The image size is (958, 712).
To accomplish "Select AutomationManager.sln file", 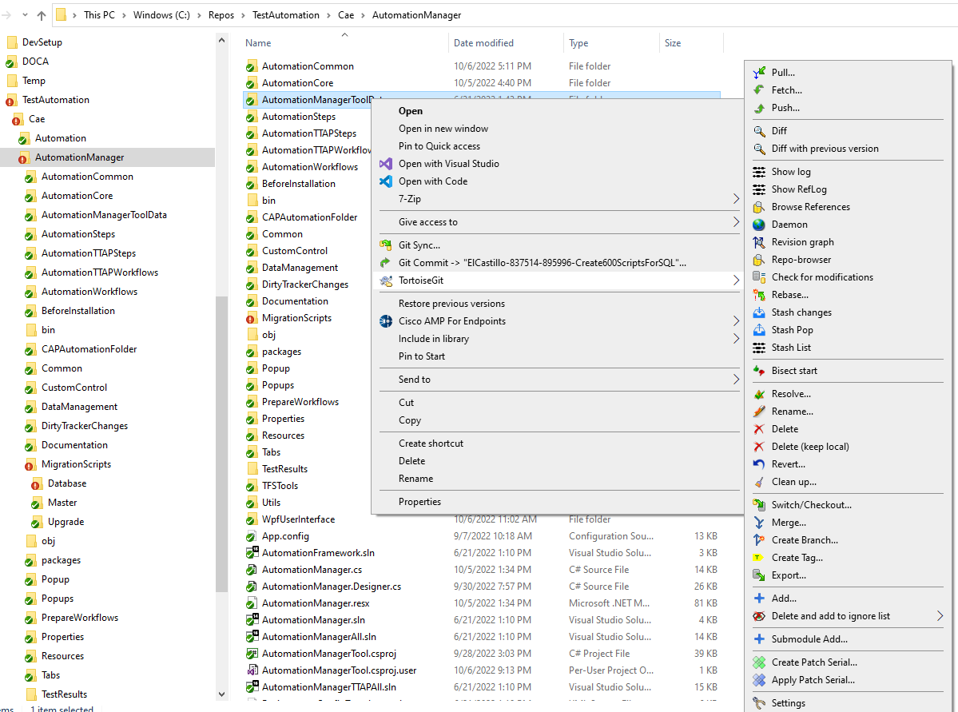I will pyautogui.click(x=313, y=620).
